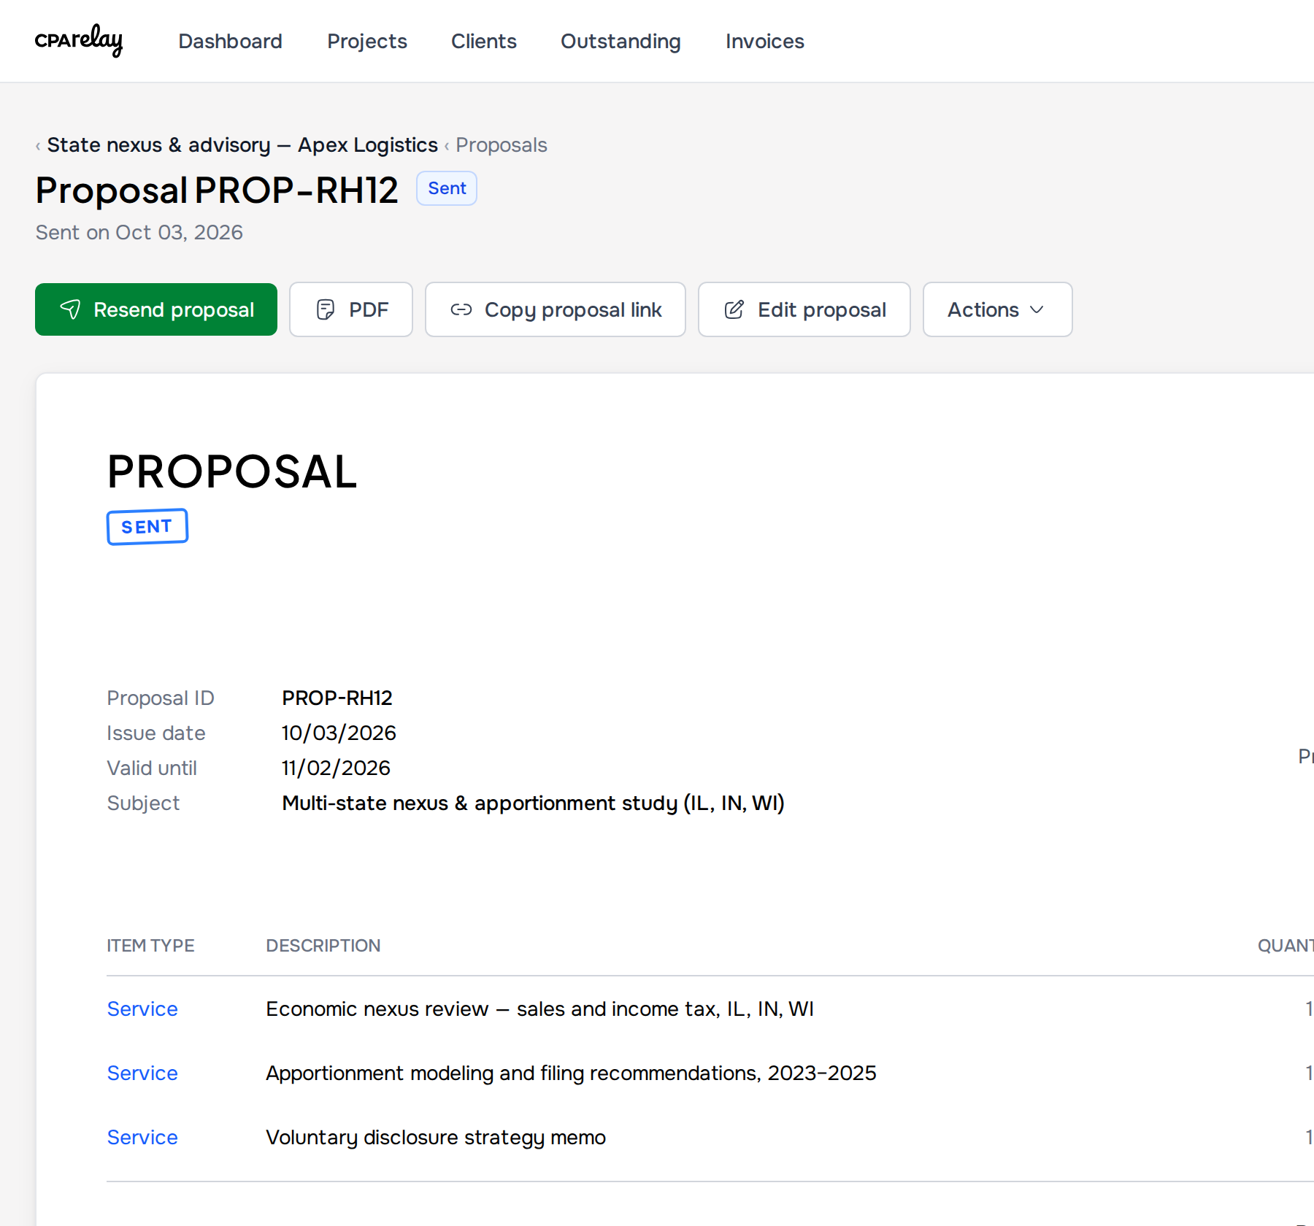Open the Invoices nav item
This screenshot has width=1314, height=1226.
pos(765,42)
